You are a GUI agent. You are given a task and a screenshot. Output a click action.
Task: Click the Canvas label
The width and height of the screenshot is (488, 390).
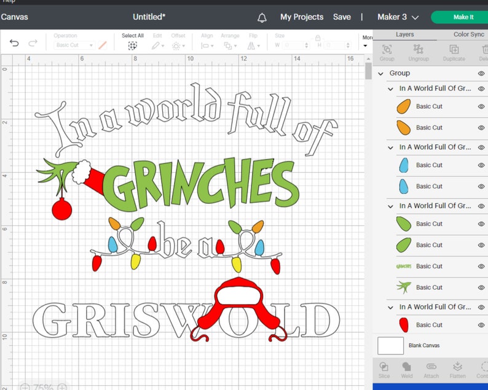pos(14,17)
